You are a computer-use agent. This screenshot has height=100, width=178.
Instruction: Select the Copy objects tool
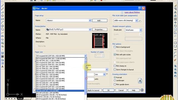175,9
